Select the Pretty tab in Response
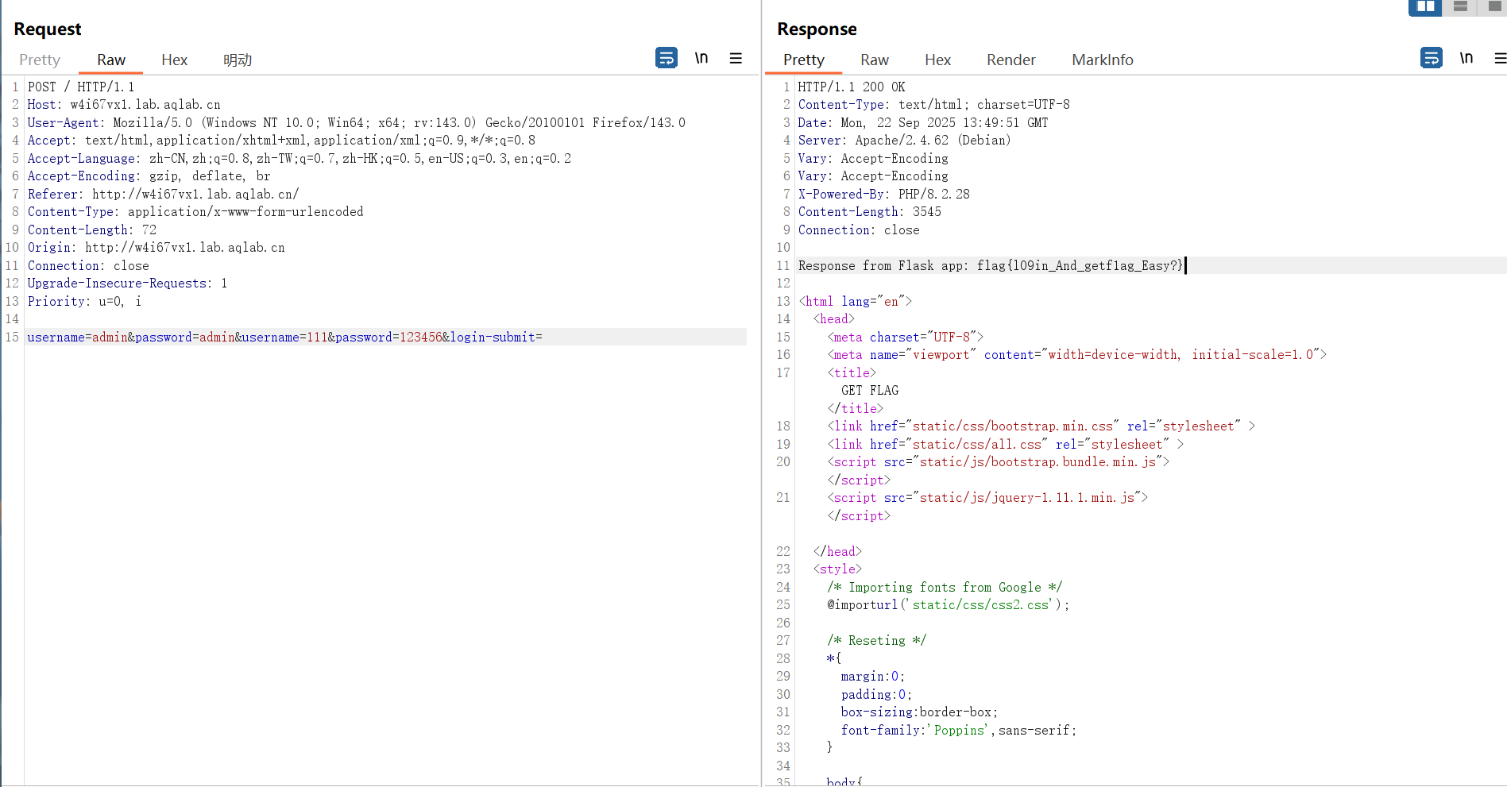The image size is (1507, 787). coord(803,60)
